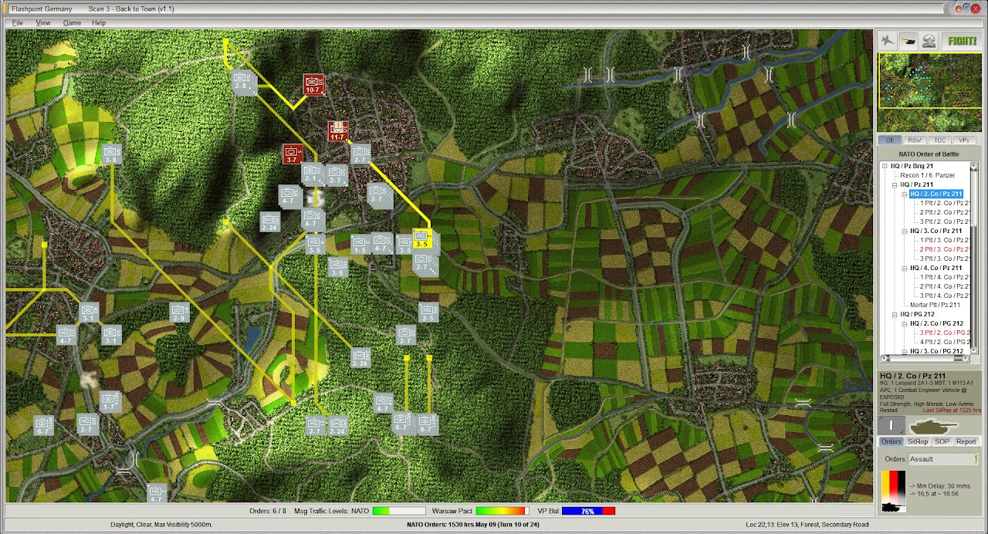988x534 pixels.
Task: Open the Help menu
Action: (x=99, y=23)
